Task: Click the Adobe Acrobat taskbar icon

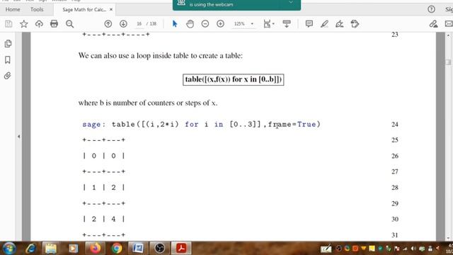Action: (181, 249)
